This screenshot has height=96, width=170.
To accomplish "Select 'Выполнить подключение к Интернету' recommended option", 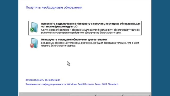I will click(85, 28).
